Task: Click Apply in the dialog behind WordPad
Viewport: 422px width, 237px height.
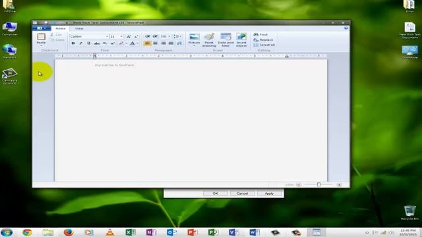Action: (x=269, y=193)
